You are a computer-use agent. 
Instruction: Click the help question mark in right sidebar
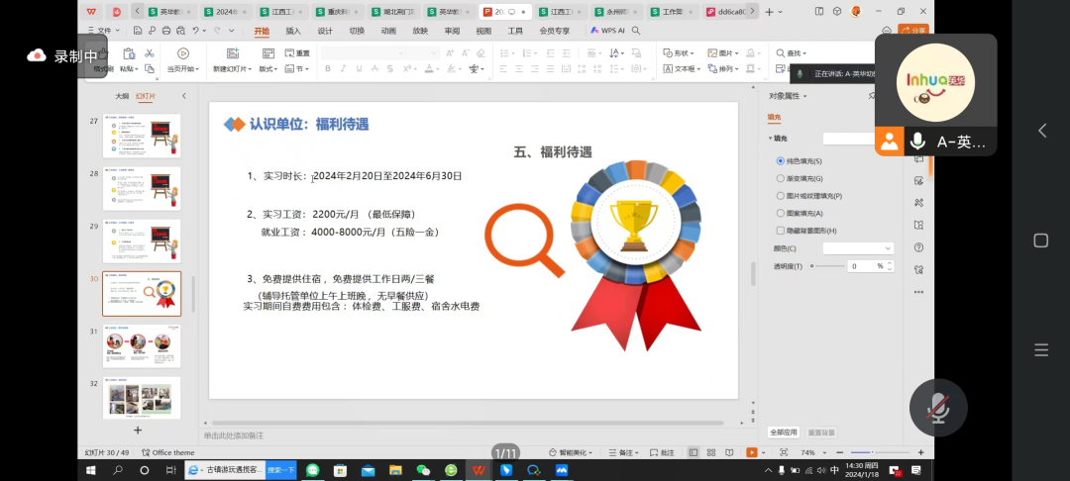click(919, 247)
